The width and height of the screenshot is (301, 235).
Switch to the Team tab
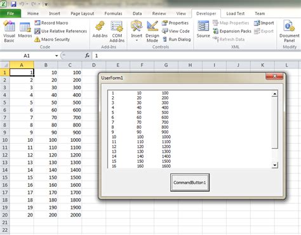[260, 13]
